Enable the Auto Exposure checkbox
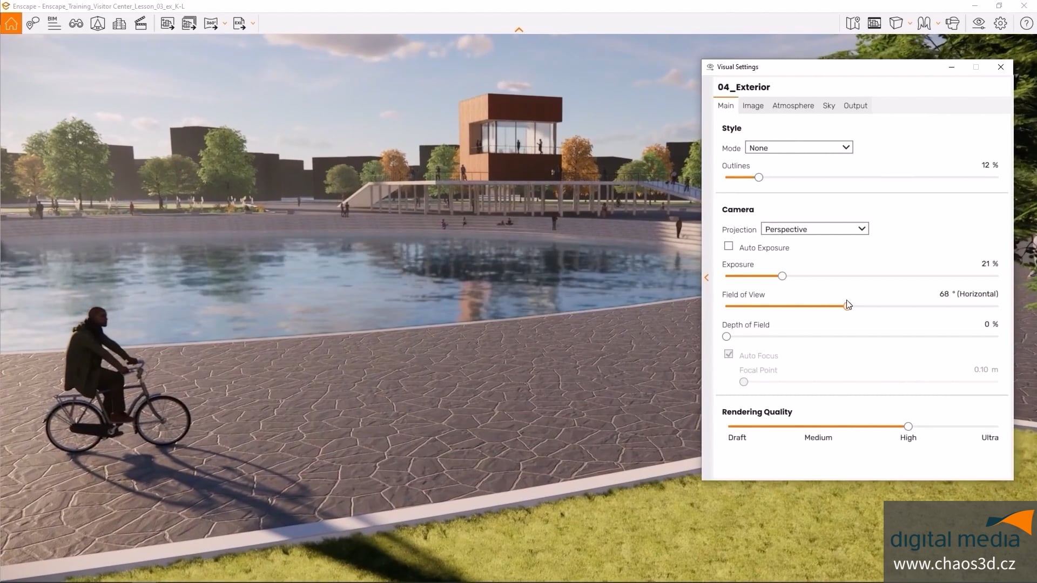The height and width of the screenshot is (583, 1037). (729, 247)
